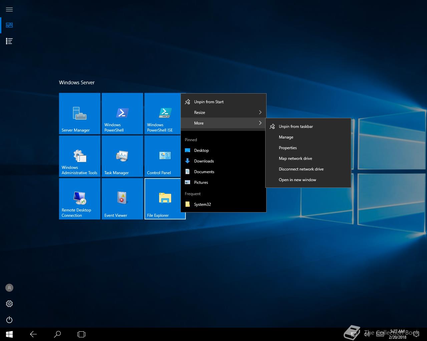This screenshot has width=427, height=341.
Task: Open the Event Viewer tile
Action: 122,199
